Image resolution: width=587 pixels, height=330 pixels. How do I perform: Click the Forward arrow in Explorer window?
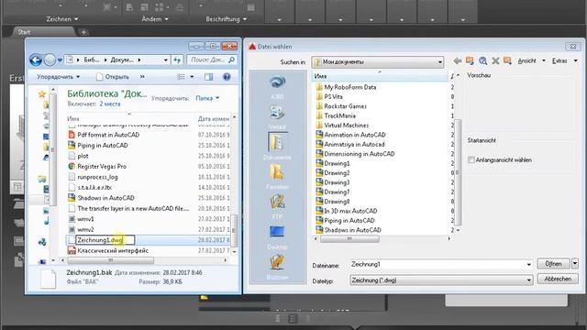(x=50, y=60)
